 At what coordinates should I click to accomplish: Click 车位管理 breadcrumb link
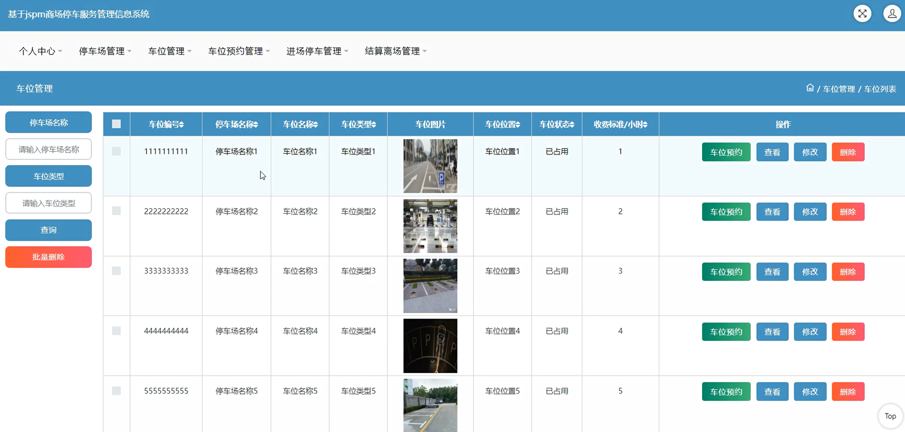tap(839, 89)
